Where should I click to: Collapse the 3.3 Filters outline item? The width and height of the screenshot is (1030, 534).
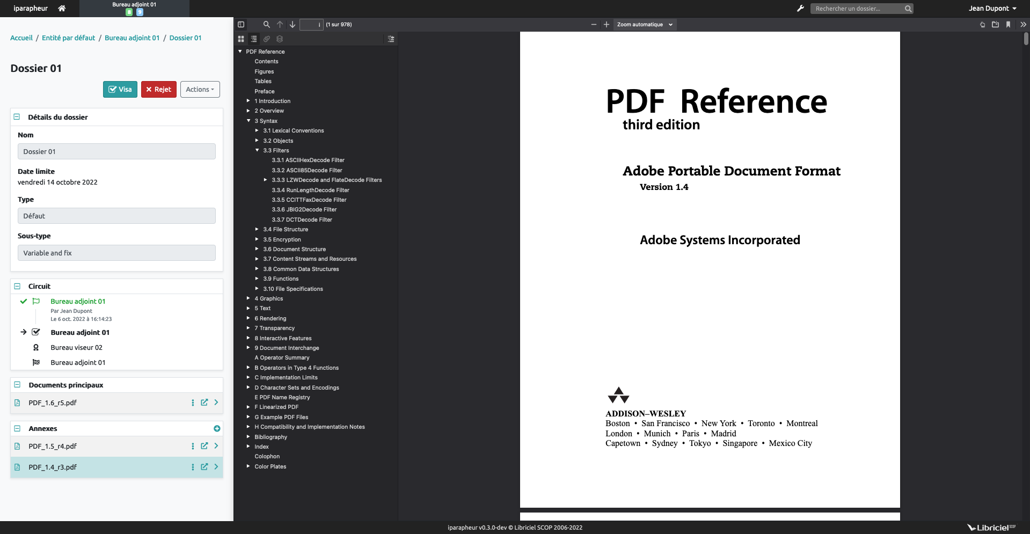pos(257,150)
